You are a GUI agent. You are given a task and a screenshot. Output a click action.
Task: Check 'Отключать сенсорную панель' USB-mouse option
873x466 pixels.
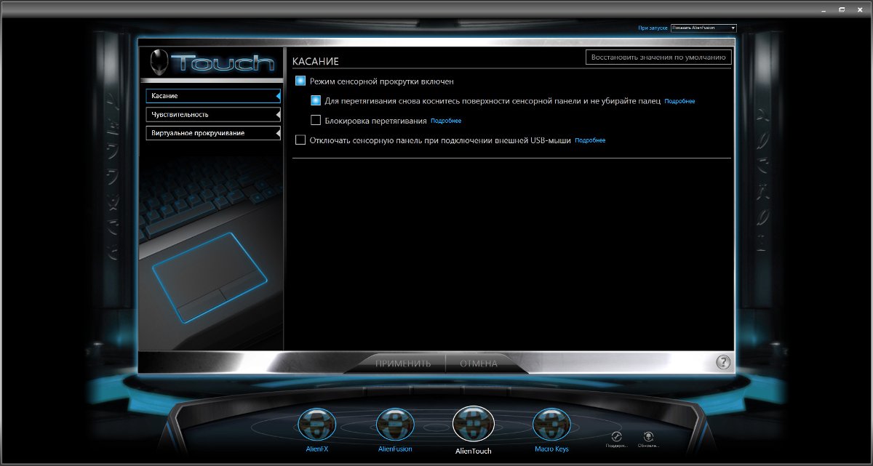click(300, 140)
